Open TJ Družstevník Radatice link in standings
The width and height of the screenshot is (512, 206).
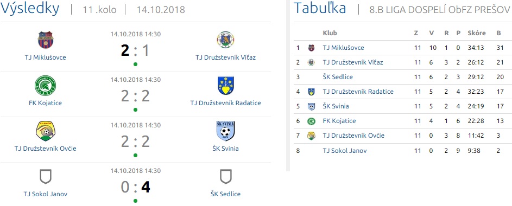(x=358, y=92)
